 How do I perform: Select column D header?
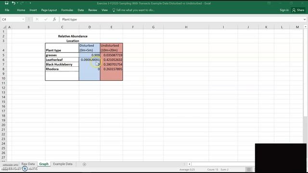point(90,27)
